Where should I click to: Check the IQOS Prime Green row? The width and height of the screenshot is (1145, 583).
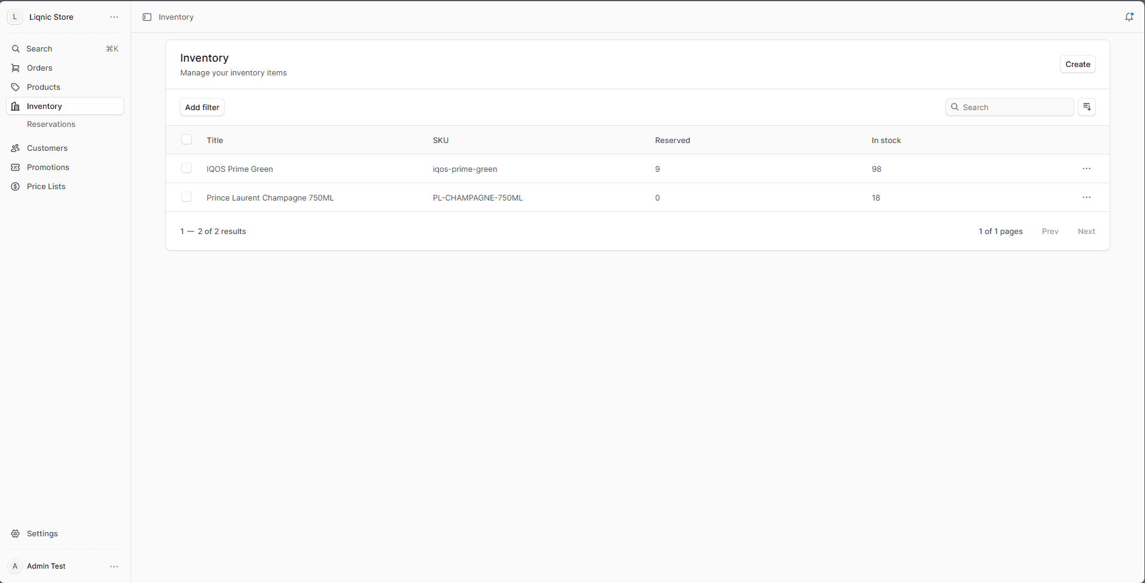(187, 168)
